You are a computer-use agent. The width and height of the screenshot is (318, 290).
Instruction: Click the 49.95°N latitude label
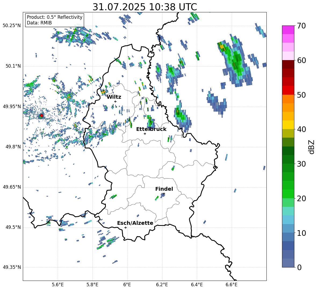(12, 107)
